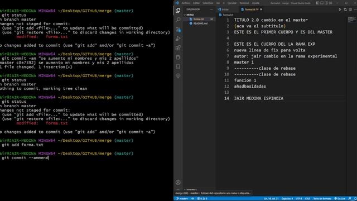Screen dimensions: 357x201
Task: Click forma.txt in the breadcrumb bar
Action: pyautogui.click(x=228, y=15)
